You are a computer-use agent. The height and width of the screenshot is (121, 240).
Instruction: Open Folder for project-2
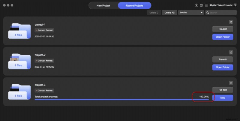pos(223,67)
